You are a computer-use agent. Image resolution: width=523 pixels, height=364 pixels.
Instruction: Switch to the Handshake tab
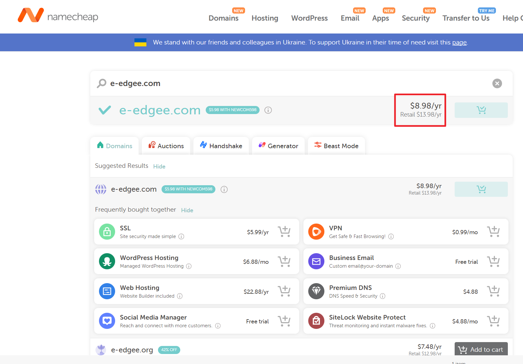point(221,146)
